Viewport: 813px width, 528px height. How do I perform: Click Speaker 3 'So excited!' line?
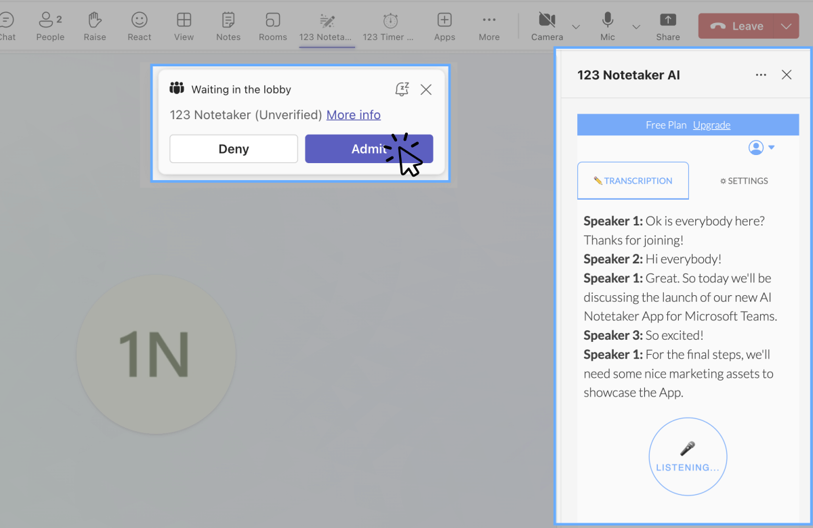point(644,335)
